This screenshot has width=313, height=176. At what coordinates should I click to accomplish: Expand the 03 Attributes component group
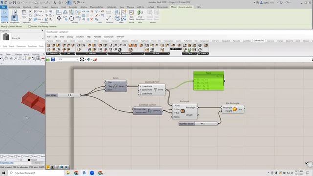point(91,54)
